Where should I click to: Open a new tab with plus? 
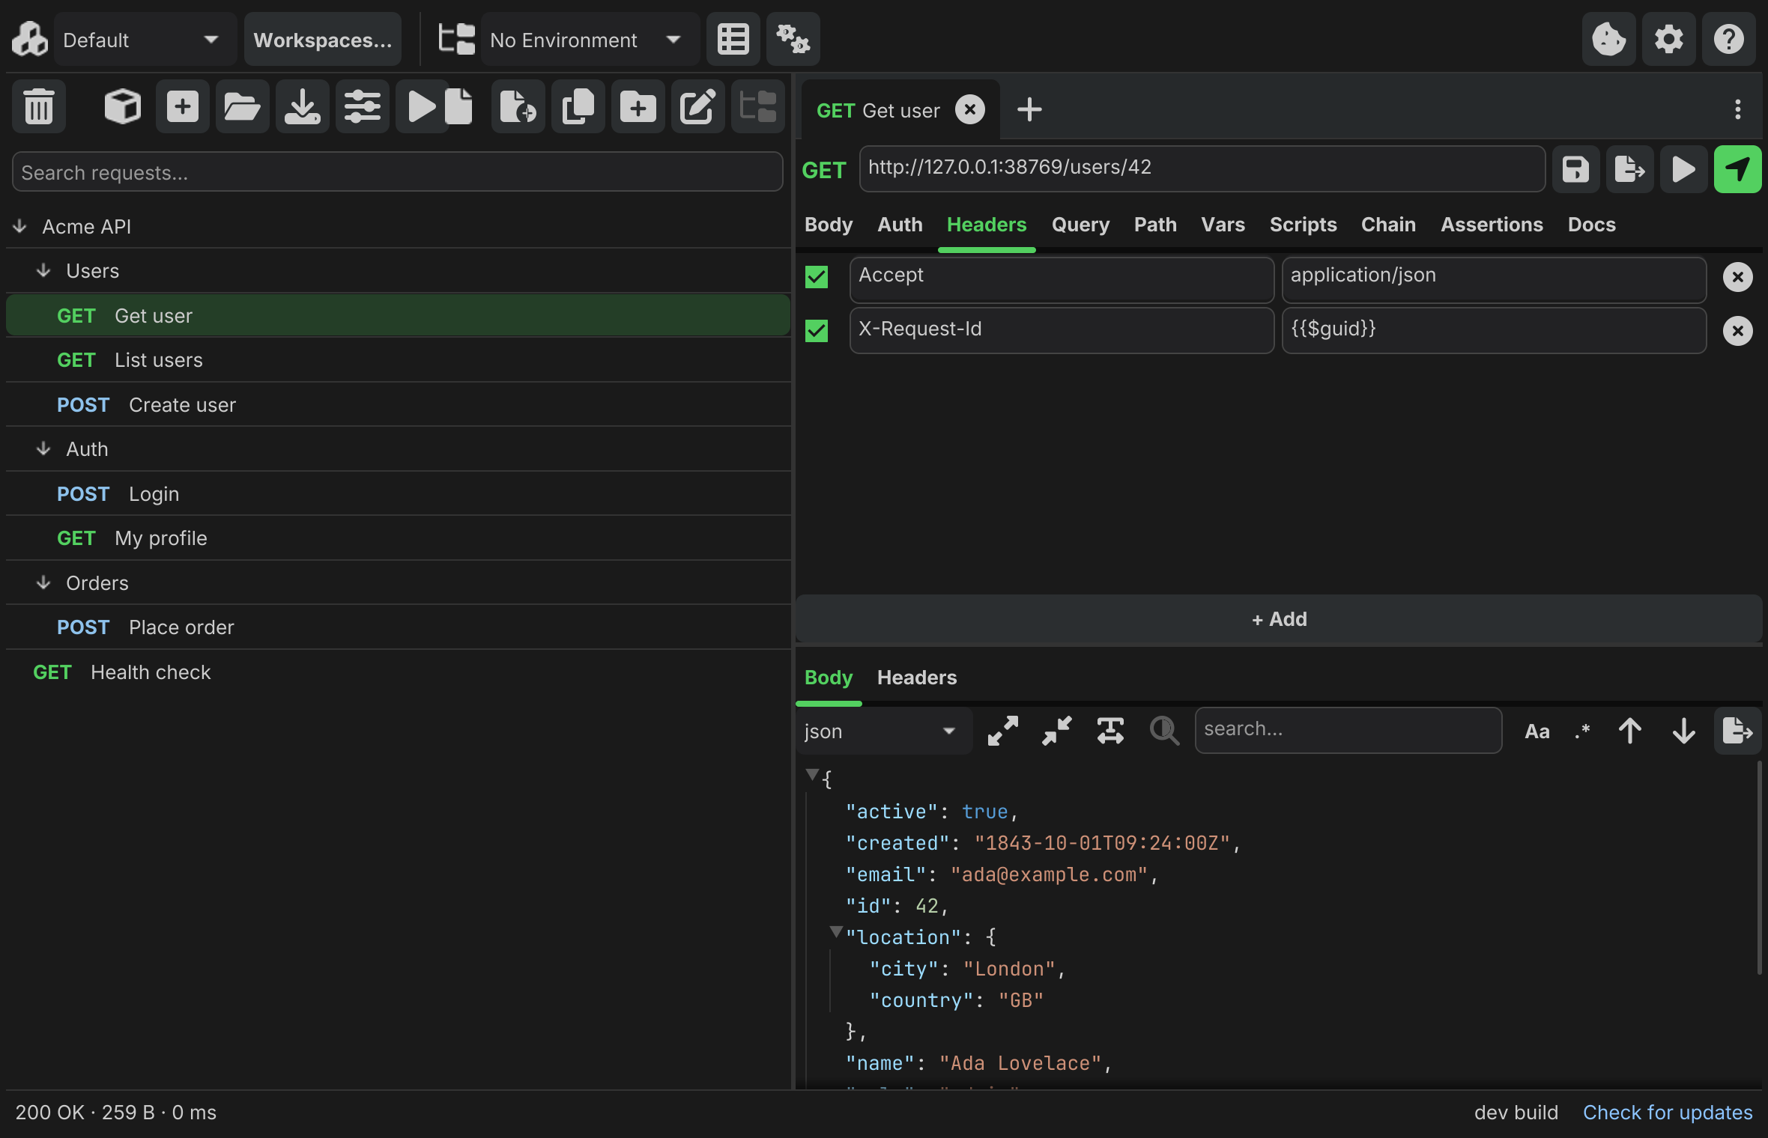(1029, 109)
